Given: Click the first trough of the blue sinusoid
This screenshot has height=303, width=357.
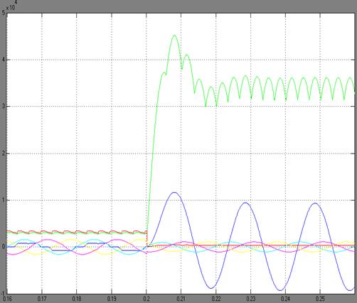Looking at the screenshot, I should [211, 288].
